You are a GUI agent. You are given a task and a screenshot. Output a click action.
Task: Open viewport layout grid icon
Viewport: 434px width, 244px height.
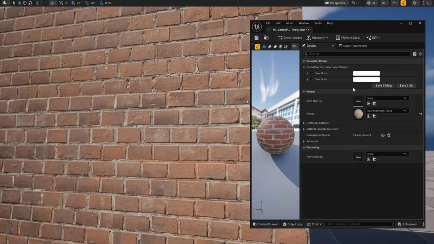tap(429, 3)
